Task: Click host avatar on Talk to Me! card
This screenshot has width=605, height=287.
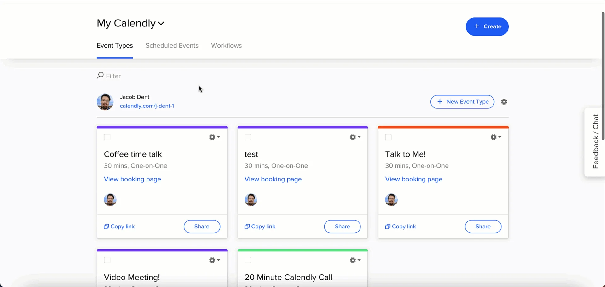Action: click(x=391, y=200)
